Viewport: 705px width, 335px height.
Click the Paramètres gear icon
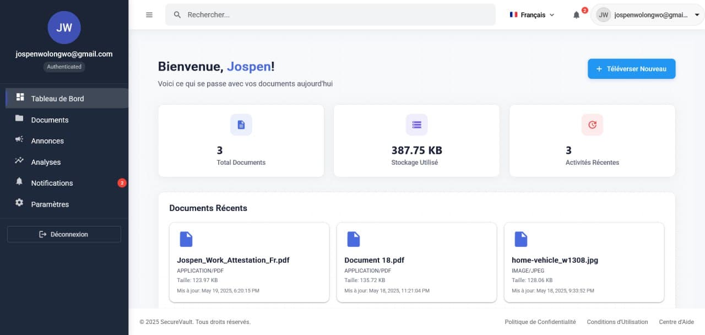tap(20, 203)
